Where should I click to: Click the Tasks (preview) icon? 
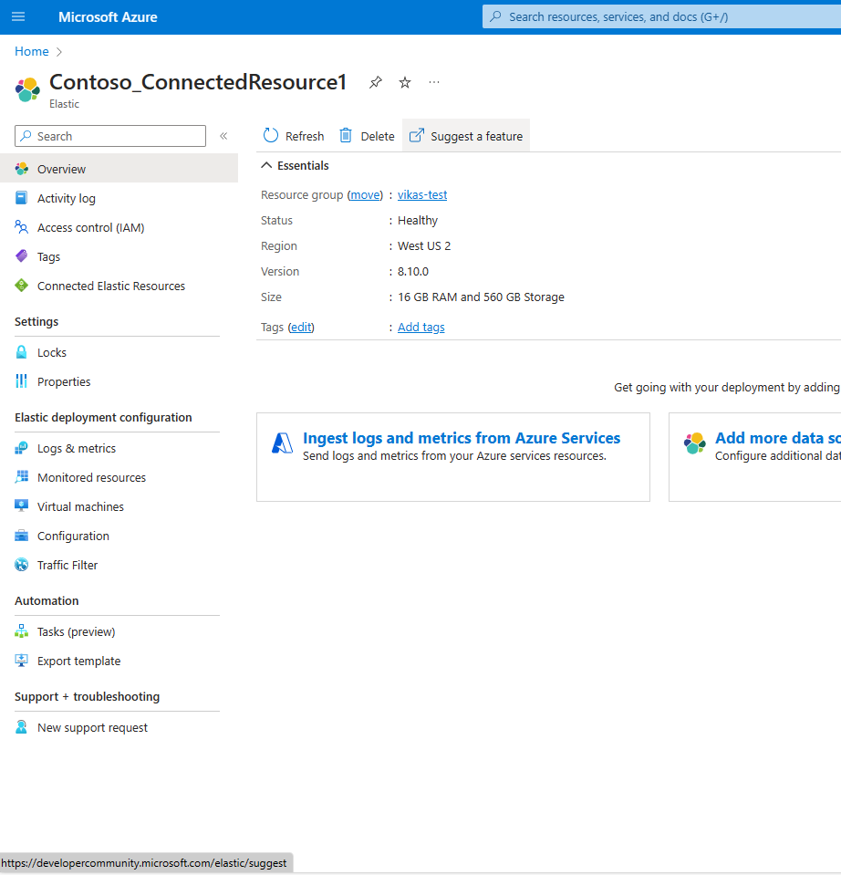pyautogui.click(x=21, y=631)
